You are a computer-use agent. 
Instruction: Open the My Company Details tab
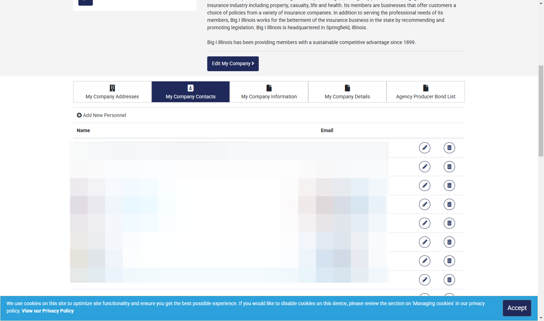point(347,92)
